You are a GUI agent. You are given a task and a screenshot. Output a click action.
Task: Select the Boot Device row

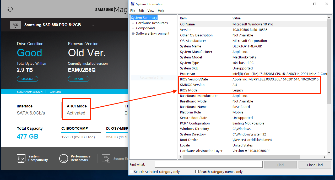[x=253, y=140]
